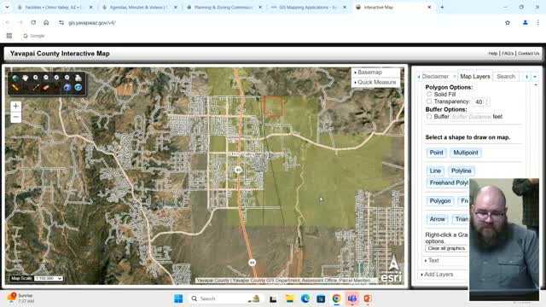This screenshot has width=546, height=307.
Task: Click the light blue round refresh icon in toolbar
Action: (x=78, y=87)
